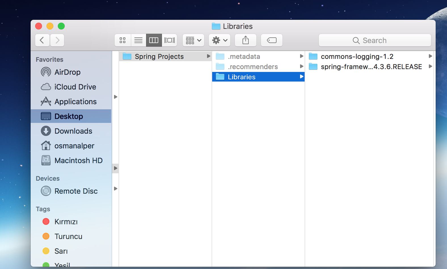Click the Favorites sidebar heading
Image resolution: width=447 pixels, height=269 pixels.
tap(50, 59)
